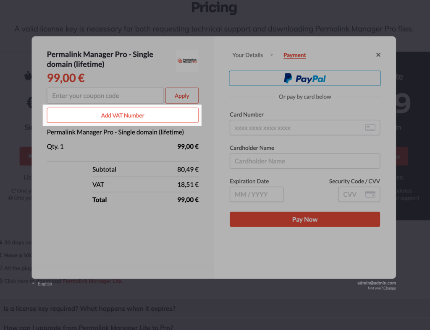Viewport: 430px width, 330px height.
Task: Click the Add VAT Number button
Action: click(123, 115)
